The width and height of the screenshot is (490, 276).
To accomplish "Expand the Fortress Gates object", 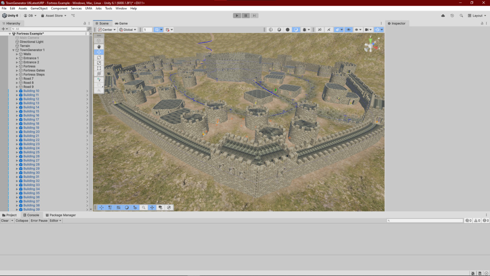I will coord(17,70).
